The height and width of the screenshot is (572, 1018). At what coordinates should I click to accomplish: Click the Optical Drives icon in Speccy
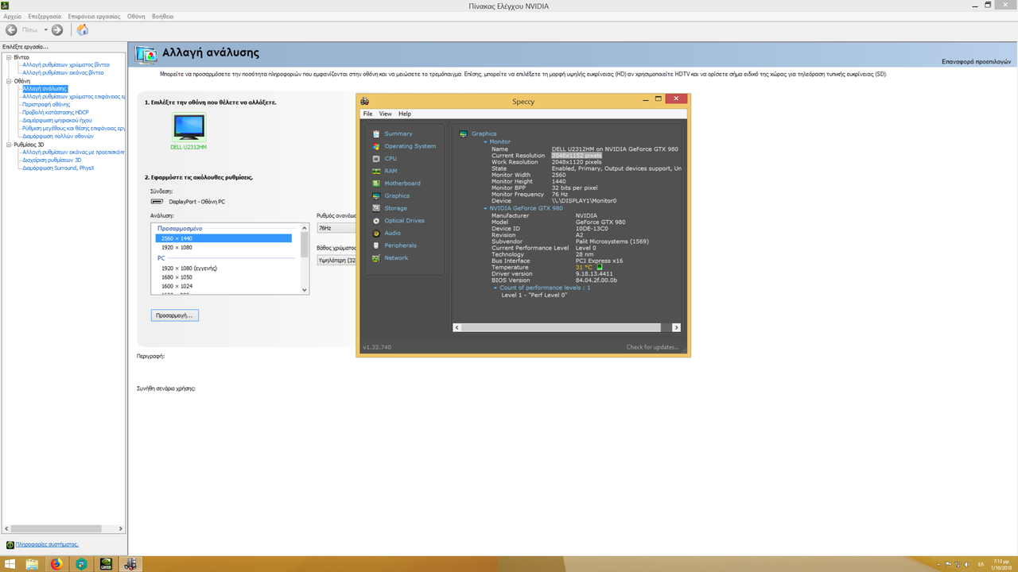(x=375, y=221)
